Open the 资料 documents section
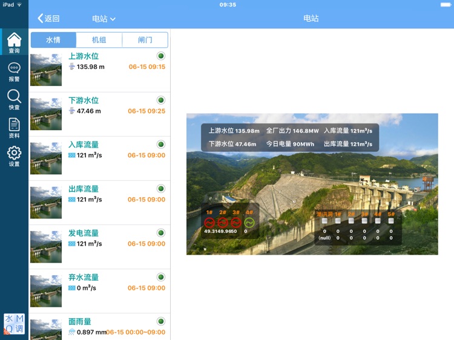This screenshot has height=340, width=454. coord(14,128)
